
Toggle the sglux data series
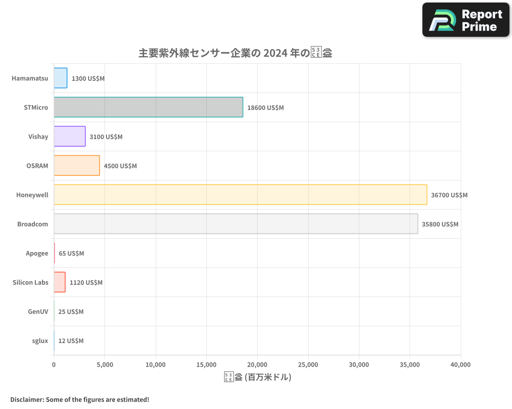coord(53,340)
